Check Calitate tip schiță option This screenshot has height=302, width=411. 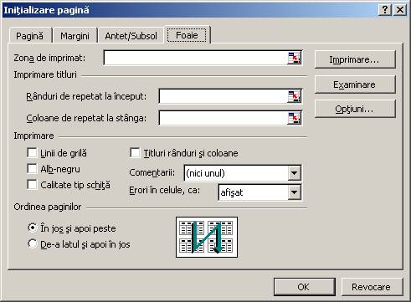pyautogui.click(x=32, y=185)
